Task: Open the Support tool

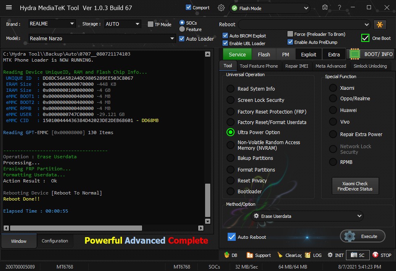Action: (259, 255)
